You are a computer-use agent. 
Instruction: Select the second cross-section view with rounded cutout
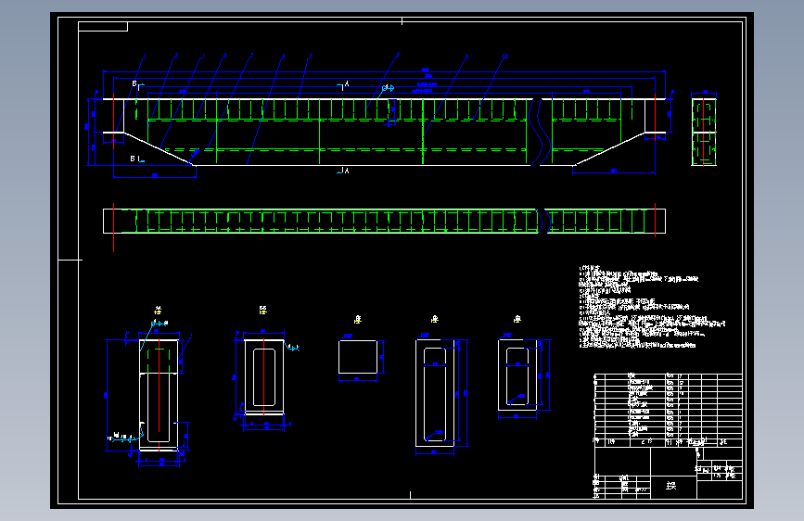(264, 377)
